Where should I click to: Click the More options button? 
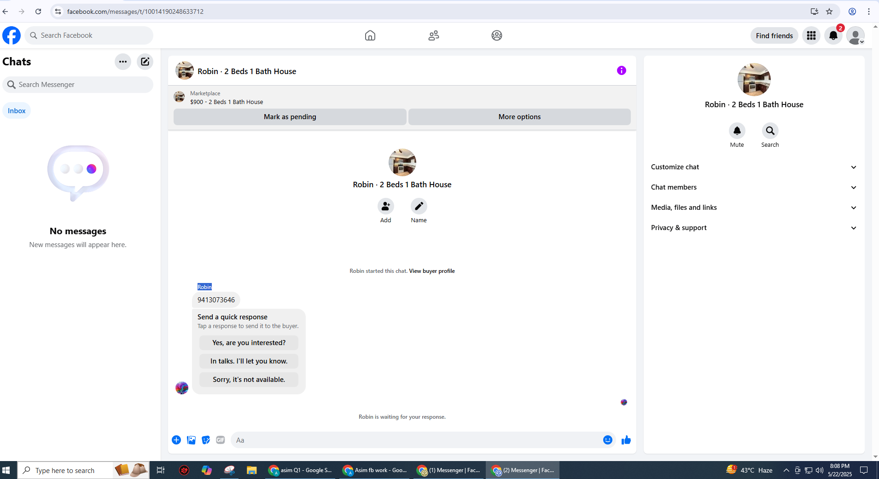[519, 117]
